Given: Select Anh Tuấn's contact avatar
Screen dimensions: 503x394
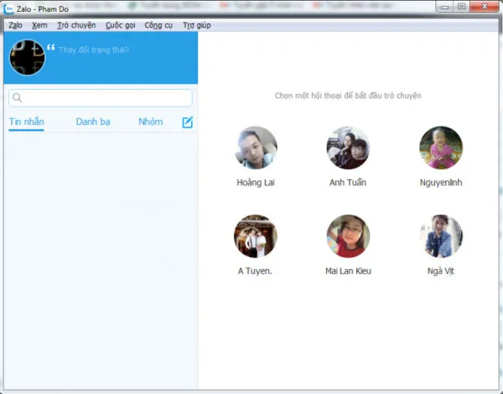Looking at the screenshot, I should point(348,148).
